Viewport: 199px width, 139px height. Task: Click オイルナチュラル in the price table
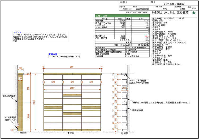click(103, 23)
